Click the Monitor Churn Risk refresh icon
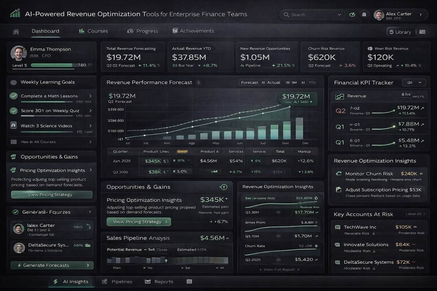This screenshot has height=291, width=437. point(339,174)
